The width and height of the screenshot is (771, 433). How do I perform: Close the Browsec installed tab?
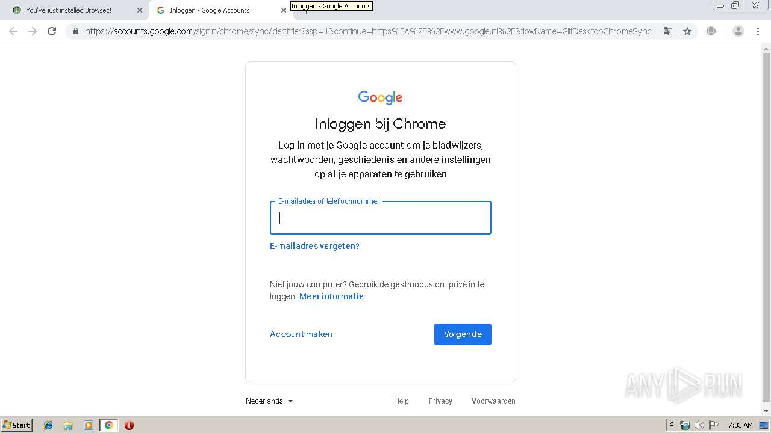click(x=140, y=10)
